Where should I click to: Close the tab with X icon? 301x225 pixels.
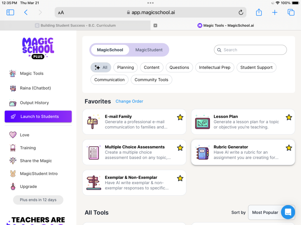pos(155,25)
